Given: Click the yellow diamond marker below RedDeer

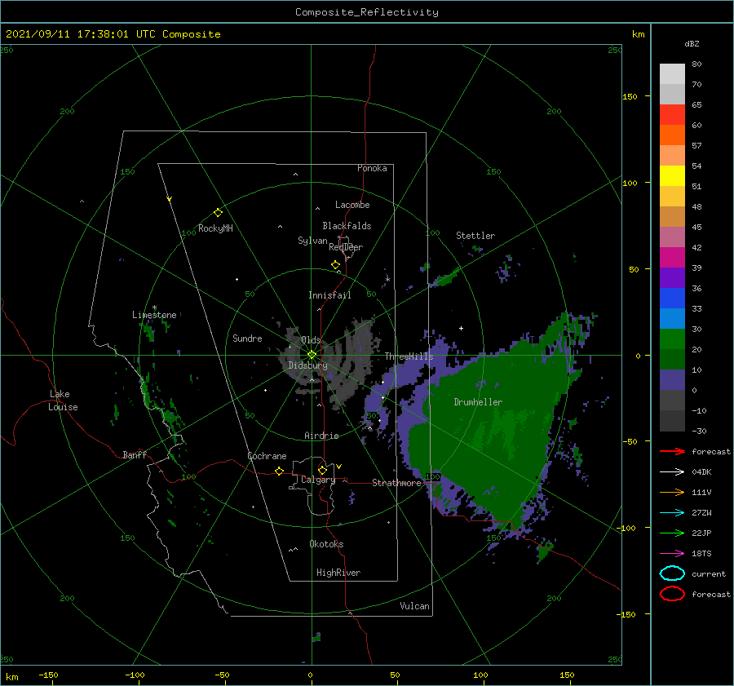Looking at the screenshot, I should pyautogui.click(x=335, y=265).
